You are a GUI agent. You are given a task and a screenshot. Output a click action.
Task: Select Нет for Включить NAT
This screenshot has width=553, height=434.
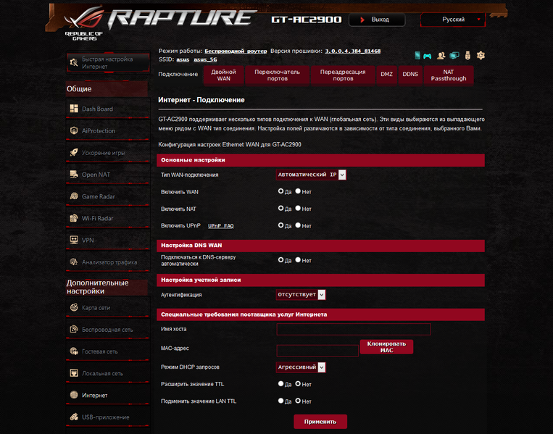tap(298, 208)
